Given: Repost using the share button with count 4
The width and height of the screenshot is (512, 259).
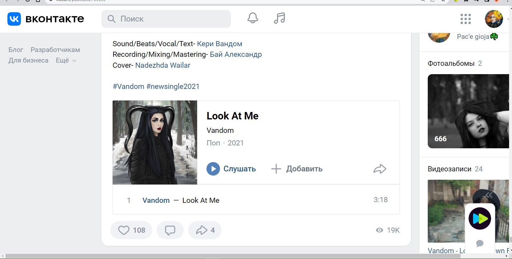Looking at the screenshot, I should coord(205,230).
